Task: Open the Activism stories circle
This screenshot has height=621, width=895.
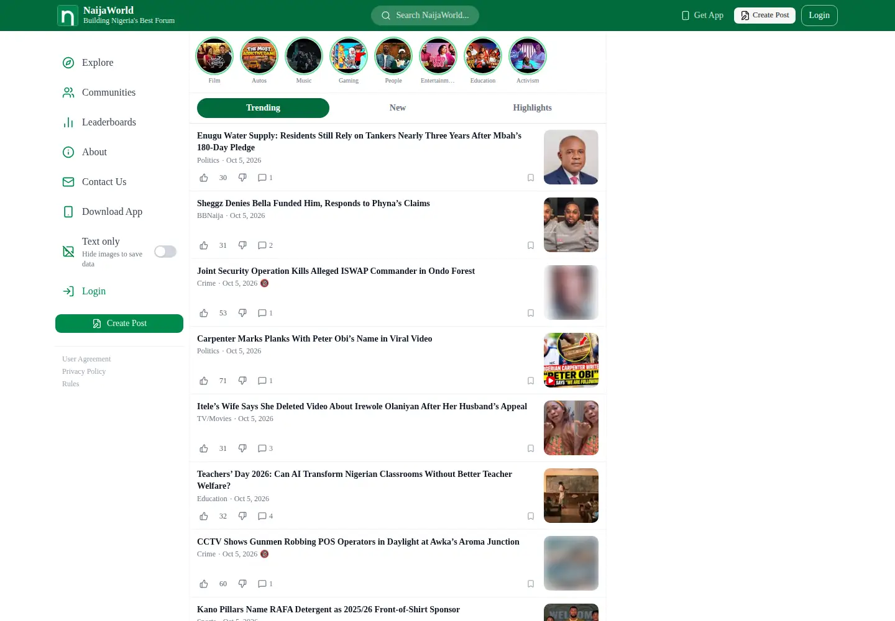Action: (528, 56)
